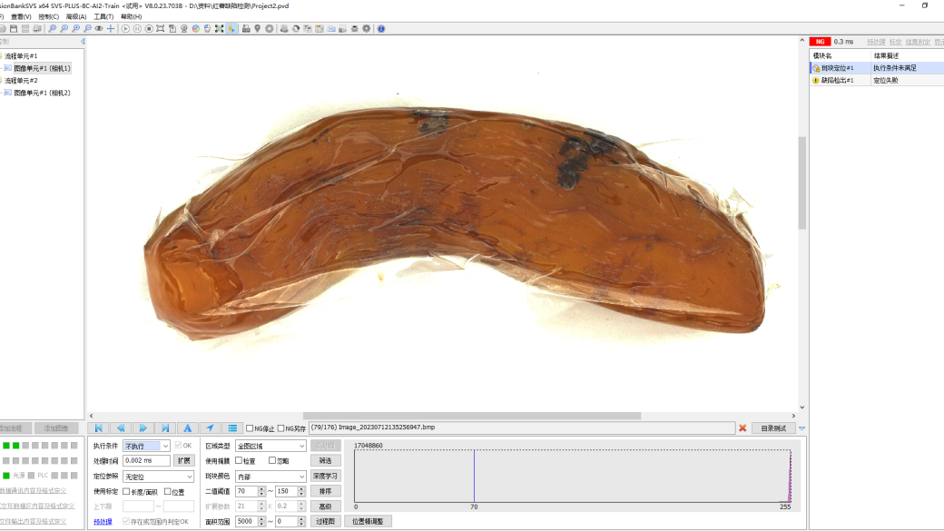944x531 pixels.
Task: Click the 过程图 button
Action: tap(326, 521)
